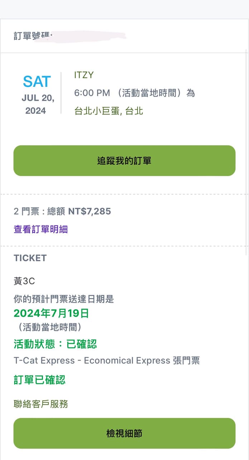Select the delivery date 2024年7月19日
Screen dimensions: 249x460
50,313
